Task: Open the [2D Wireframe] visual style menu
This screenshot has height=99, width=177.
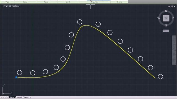Action: click(14, 6)
